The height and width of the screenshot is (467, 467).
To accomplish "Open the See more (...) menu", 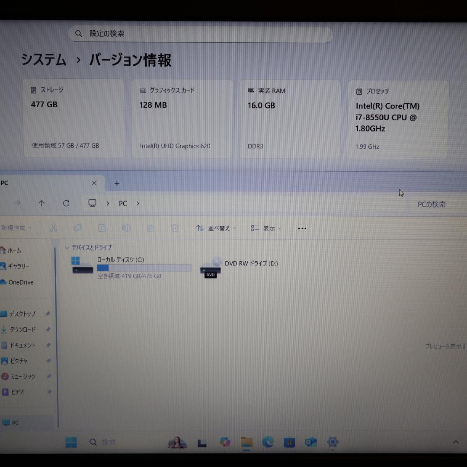I will [x=302, y=228].
